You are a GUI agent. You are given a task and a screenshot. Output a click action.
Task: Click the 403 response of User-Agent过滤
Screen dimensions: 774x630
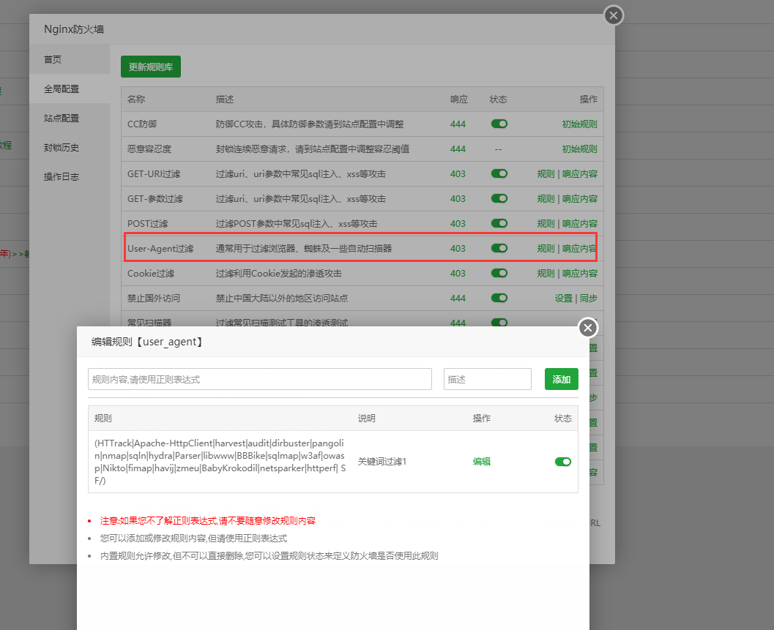458,249
